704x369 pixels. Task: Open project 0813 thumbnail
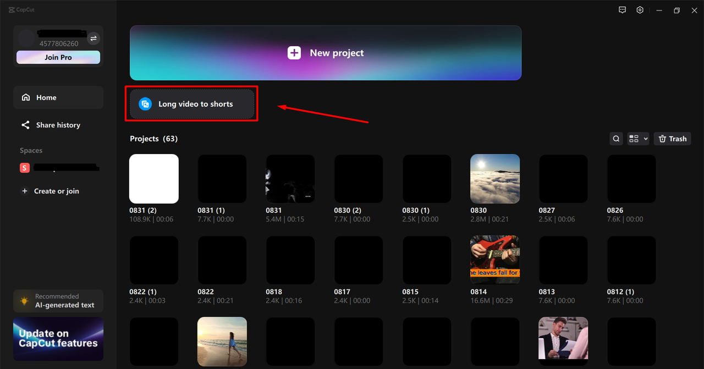tap(563, 260)
